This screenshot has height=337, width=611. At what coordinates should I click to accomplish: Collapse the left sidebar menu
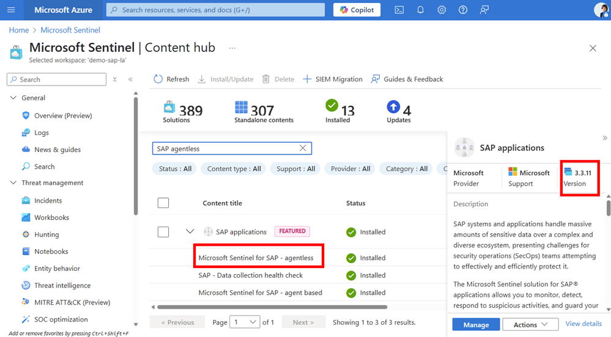[130, 79]
